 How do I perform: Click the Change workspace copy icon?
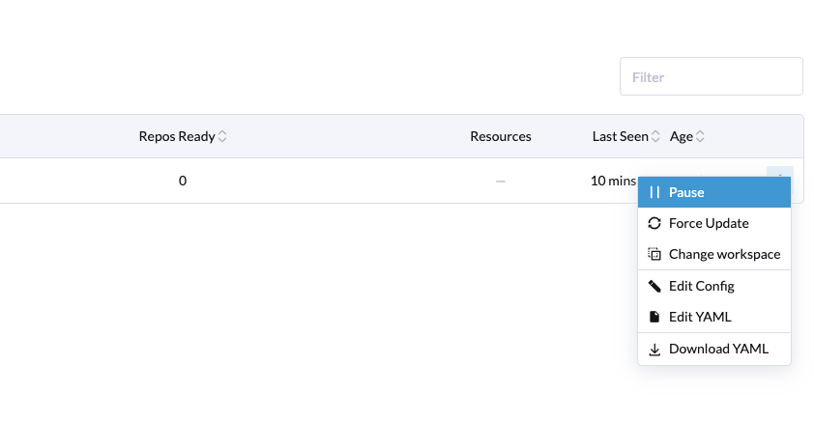click(654, 255)
